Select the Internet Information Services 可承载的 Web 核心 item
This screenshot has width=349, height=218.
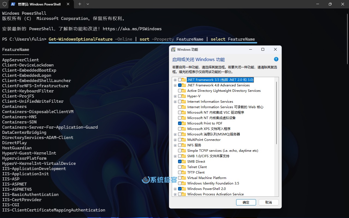click(x=225, y=107)
